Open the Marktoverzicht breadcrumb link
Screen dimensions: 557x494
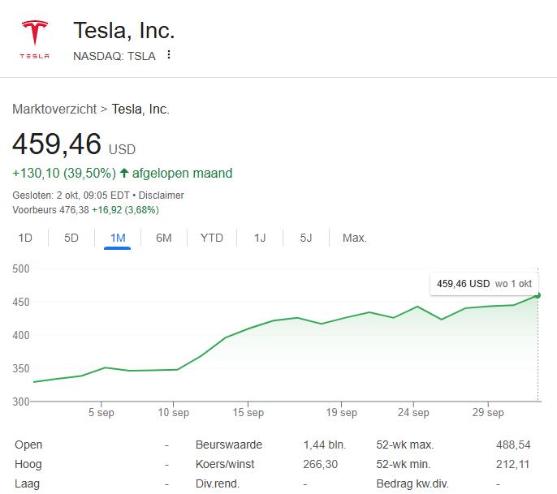pos(54,109)
